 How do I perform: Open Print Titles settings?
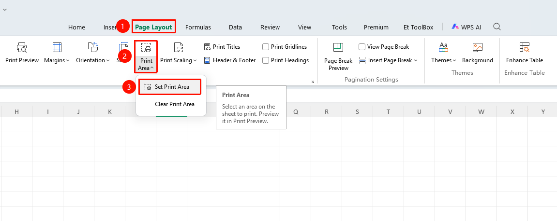click(222, 47)
